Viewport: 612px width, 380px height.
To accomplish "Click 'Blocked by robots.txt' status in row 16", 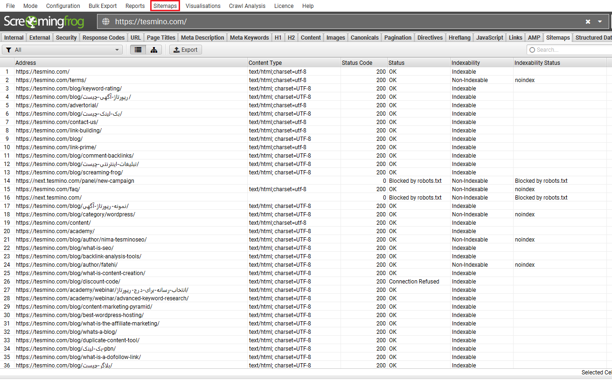I will pos(415,198).
